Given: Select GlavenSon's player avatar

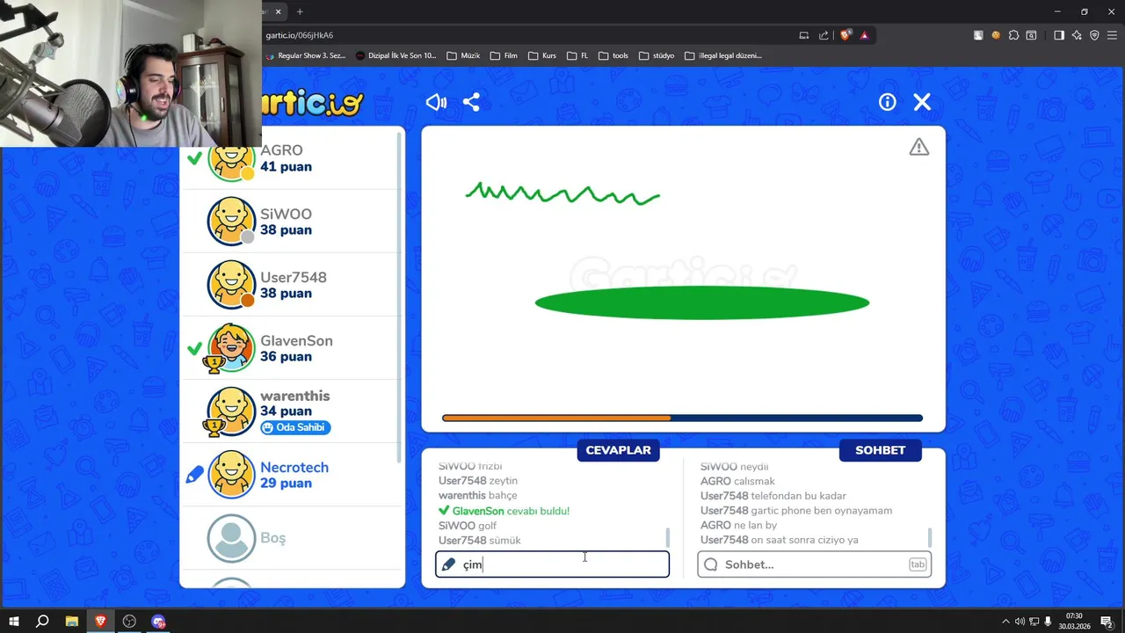Looking at the screenshot, I should click(x=231, y=347).
